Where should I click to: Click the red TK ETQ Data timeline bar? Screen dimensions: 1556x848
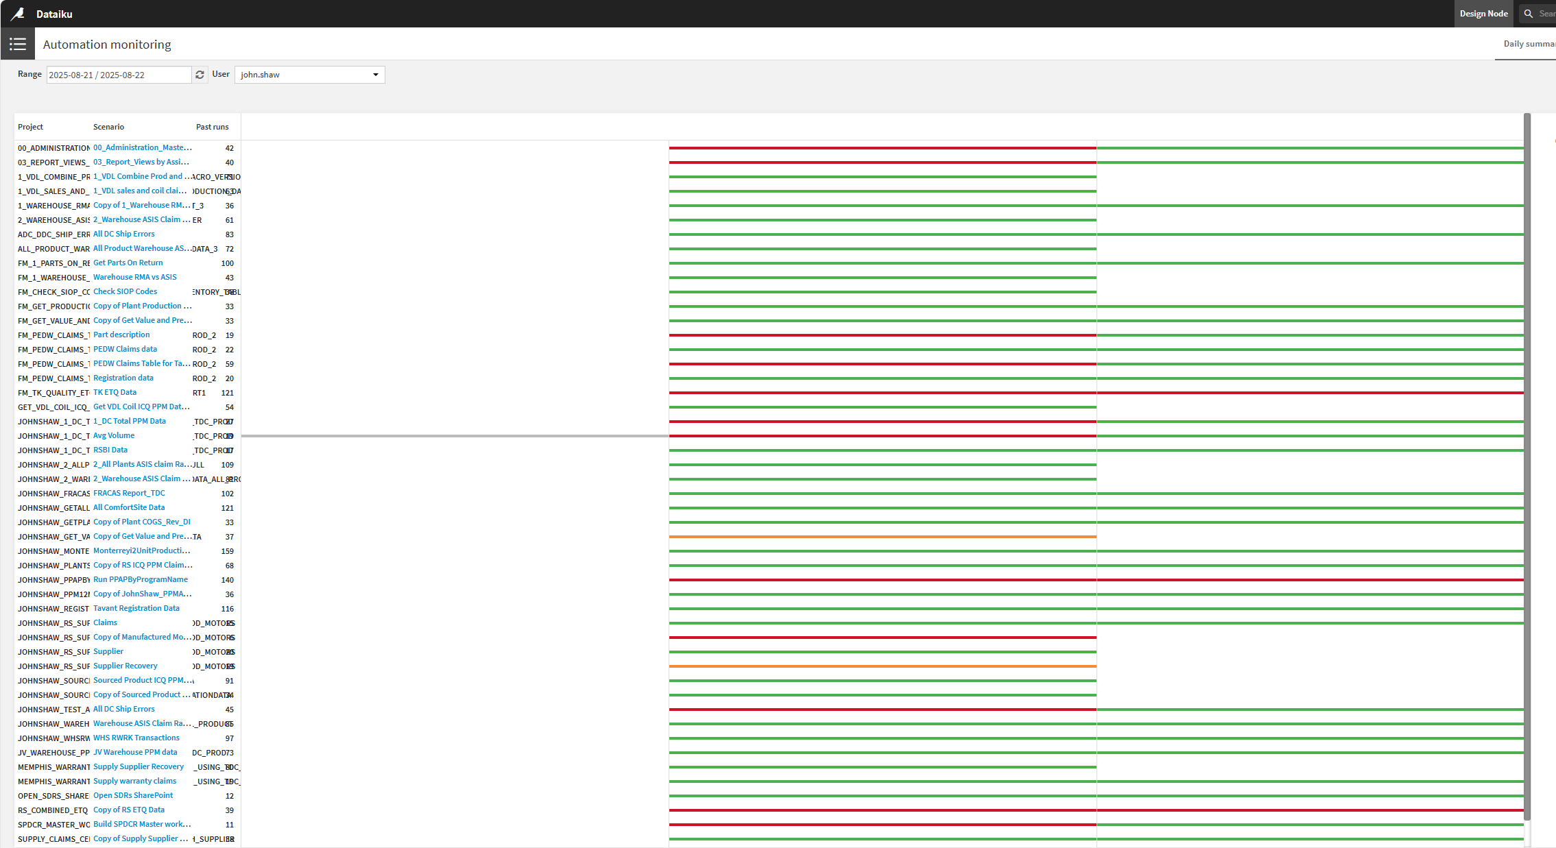(1097, 393)
